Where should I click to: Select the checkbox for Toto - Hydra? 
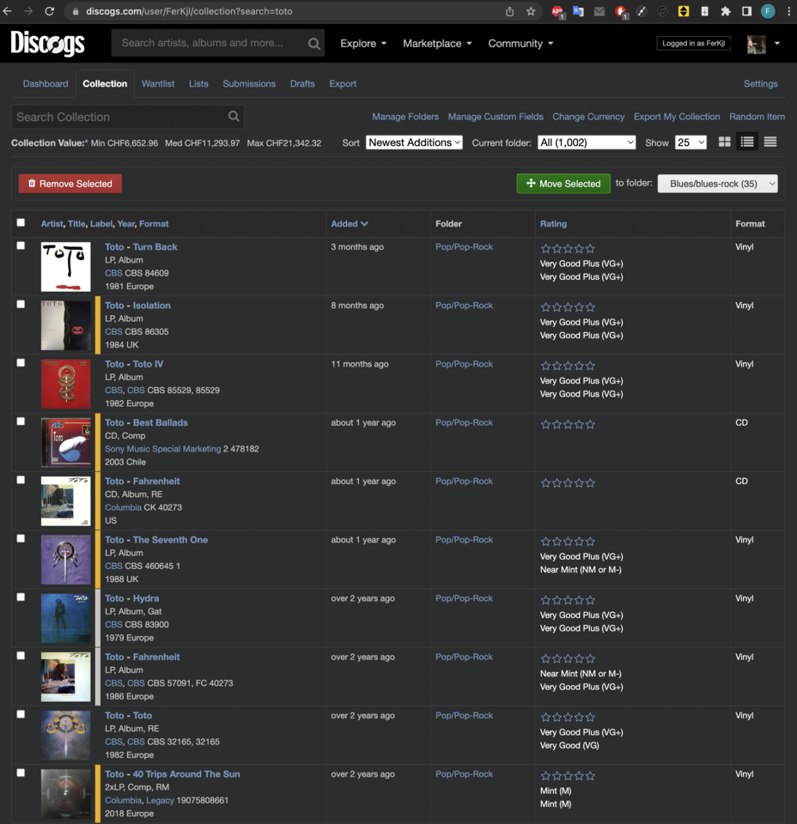coord(21,597)
